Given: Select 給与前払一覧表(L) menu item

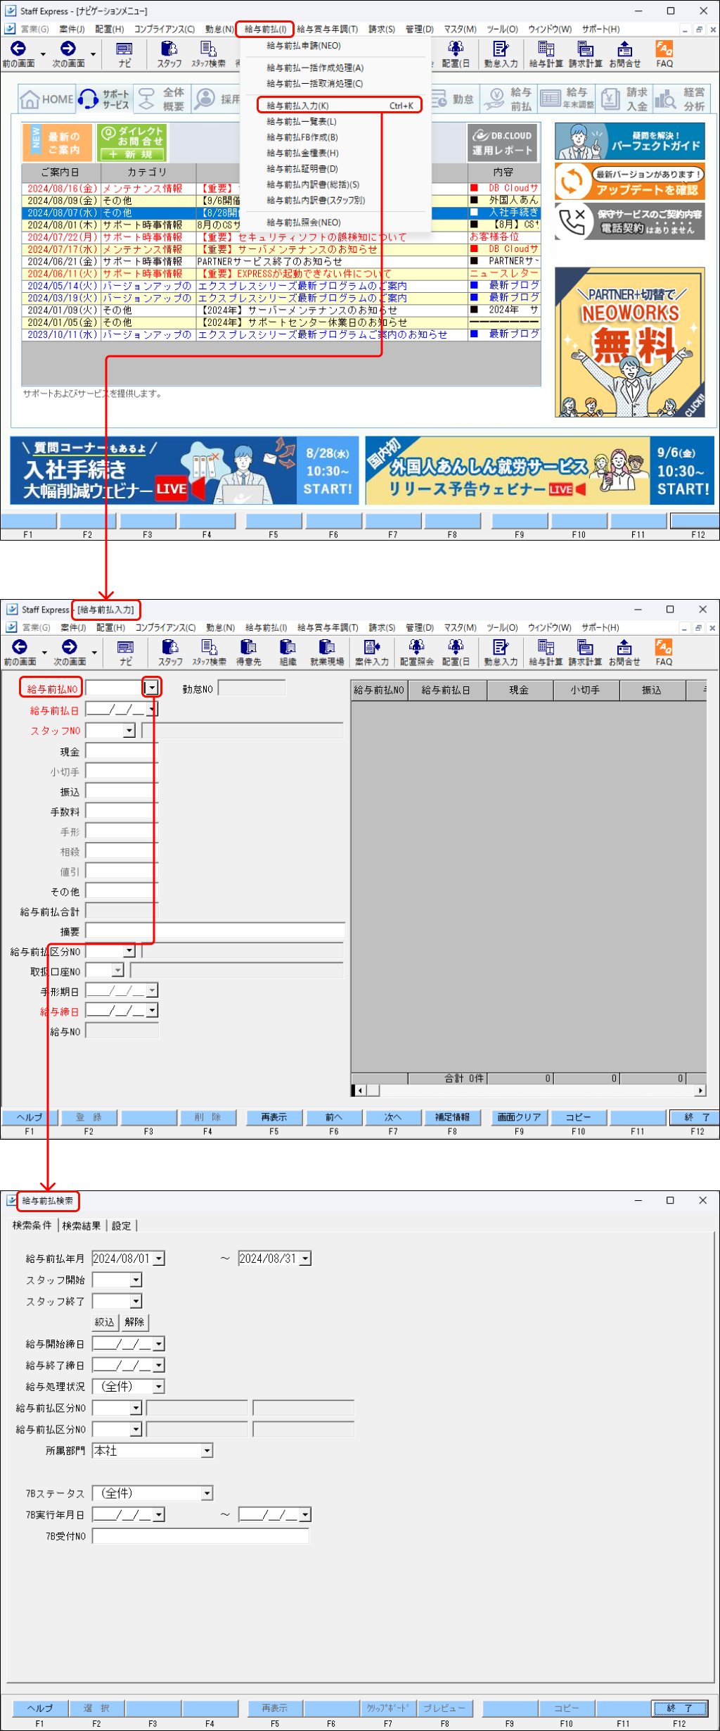Looking at the screenshot, I should 302,122.
